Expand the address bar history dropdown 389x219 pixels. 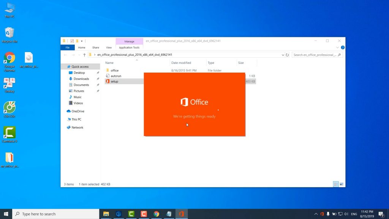click(x=283, y=55)
